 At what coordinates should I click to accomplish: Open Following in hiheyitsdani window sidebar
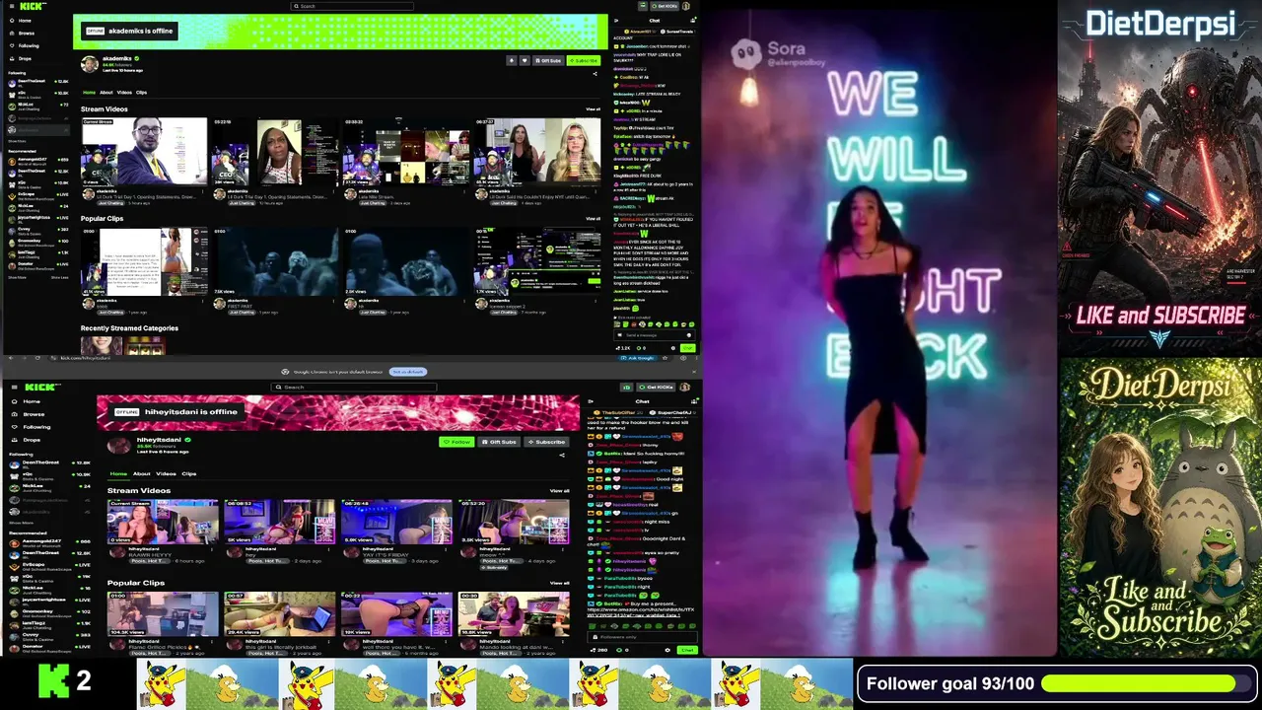tap(30, 427)
